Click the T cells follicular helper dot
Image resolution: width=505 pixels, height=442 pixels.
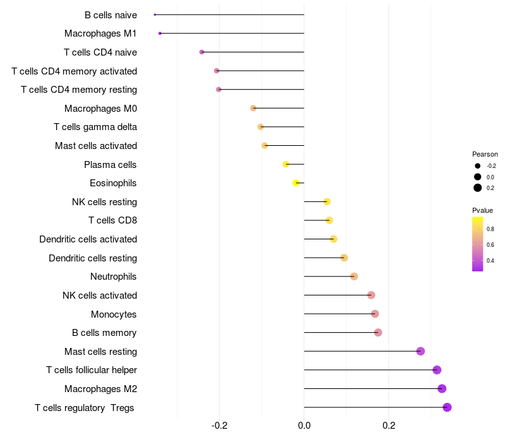[x=437, y=370]
